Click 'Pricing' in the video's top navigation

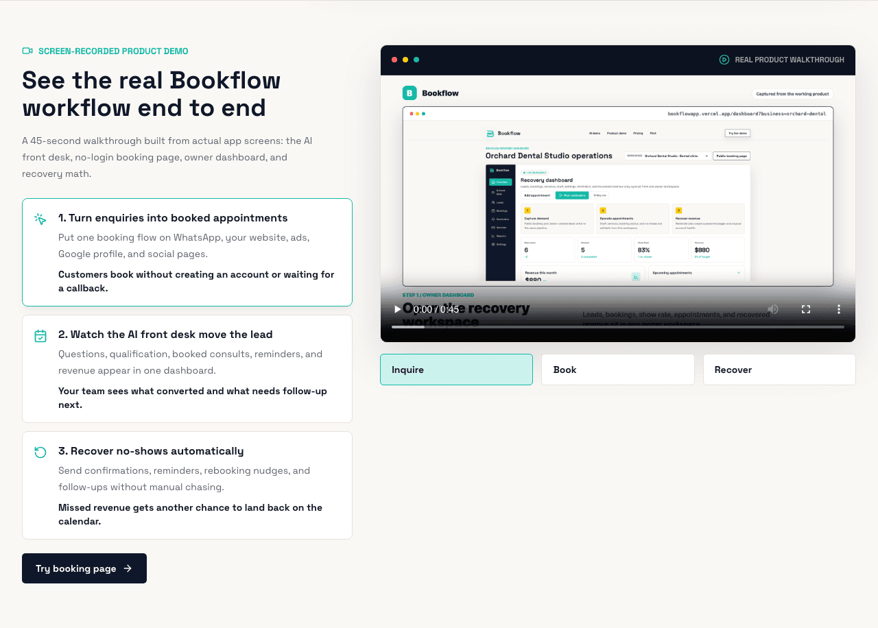(638, 133)
